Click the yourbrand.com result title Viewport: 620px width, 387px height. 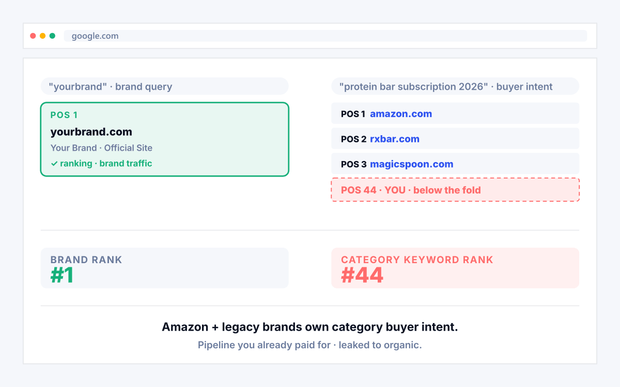[x=91, y=132]
